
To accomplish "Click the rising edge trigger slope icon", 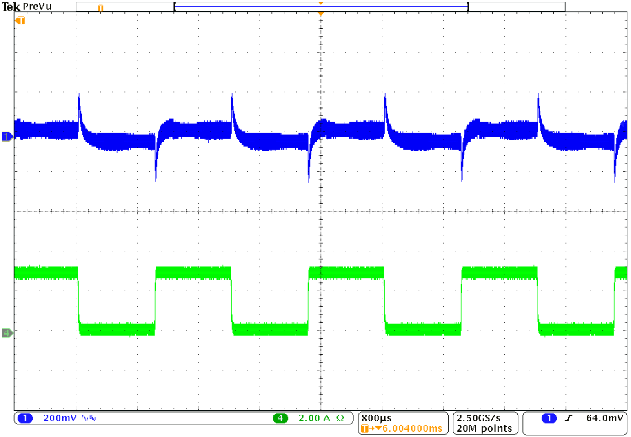I will [569, 418].
